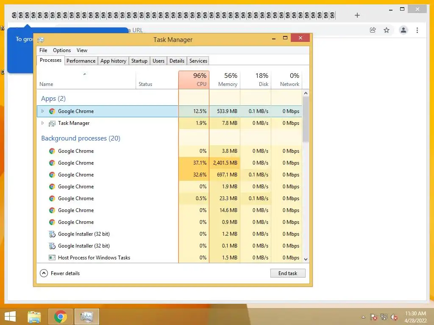Click process list vertical scrollbar thumb

(306, 120)
